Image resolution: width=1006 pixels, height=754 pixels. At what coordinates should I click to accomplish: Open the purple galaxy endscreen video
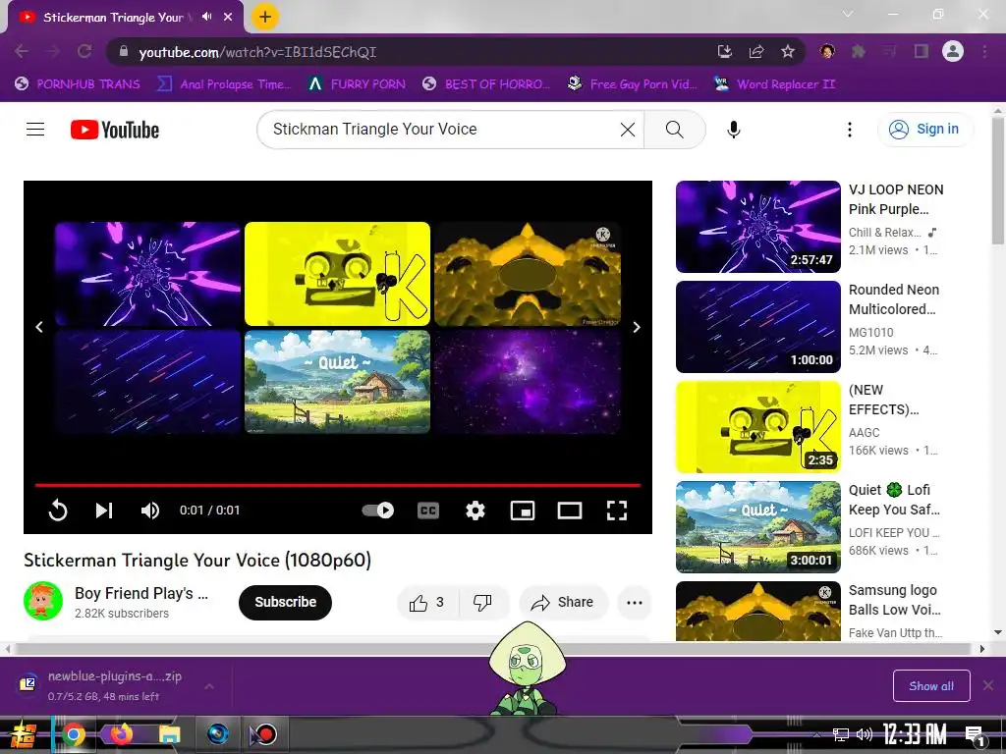(x=528, y=382)
